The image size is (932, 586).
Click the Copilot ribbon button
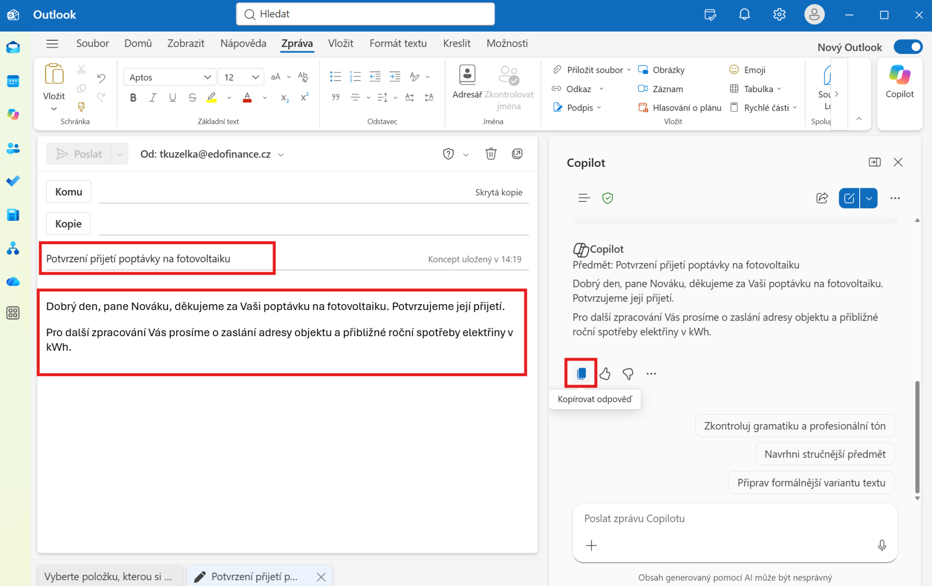point(899,82)
